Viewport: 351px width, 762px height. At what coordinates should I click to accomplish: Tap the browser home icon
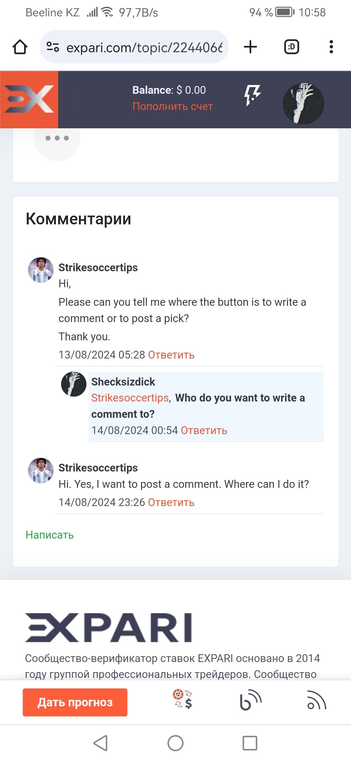pyautogui.click(x=20, y=47)
